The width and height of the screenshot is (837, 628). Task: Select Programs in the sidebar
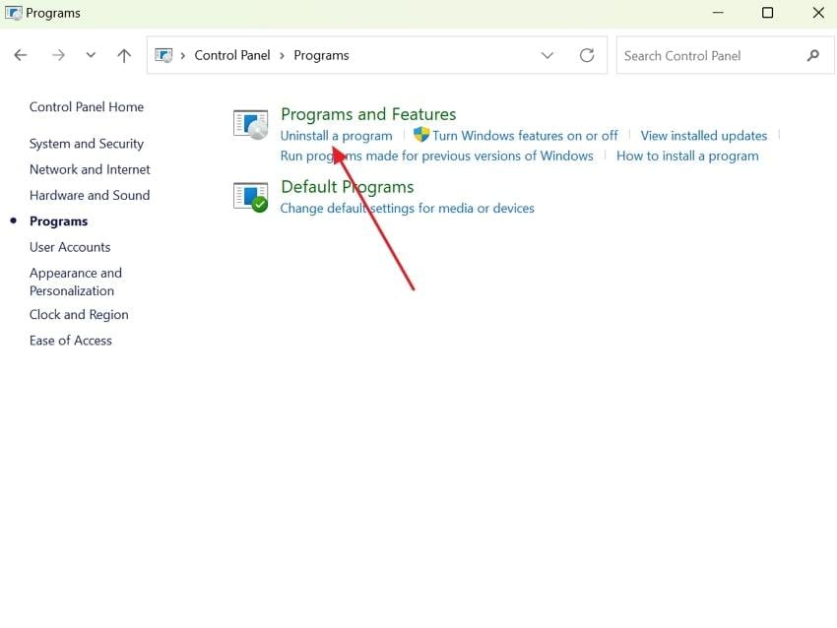pos(59,221)
